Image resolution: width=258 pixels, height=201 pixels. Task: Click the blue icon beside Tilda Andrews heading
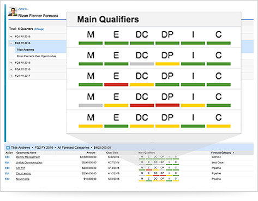[x=8, y=148]
